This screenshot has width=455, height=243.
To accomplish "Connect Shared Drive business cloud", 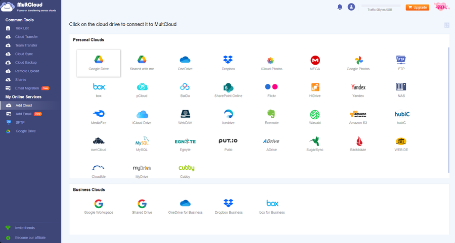I will 142,207.
